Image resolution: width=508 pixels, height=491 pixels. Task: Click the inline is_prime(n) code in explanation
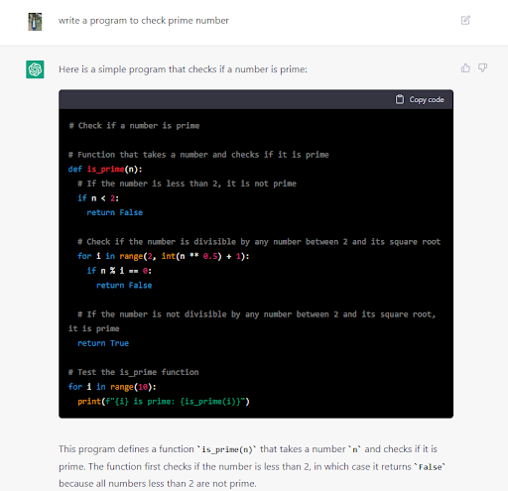(227, 449)
